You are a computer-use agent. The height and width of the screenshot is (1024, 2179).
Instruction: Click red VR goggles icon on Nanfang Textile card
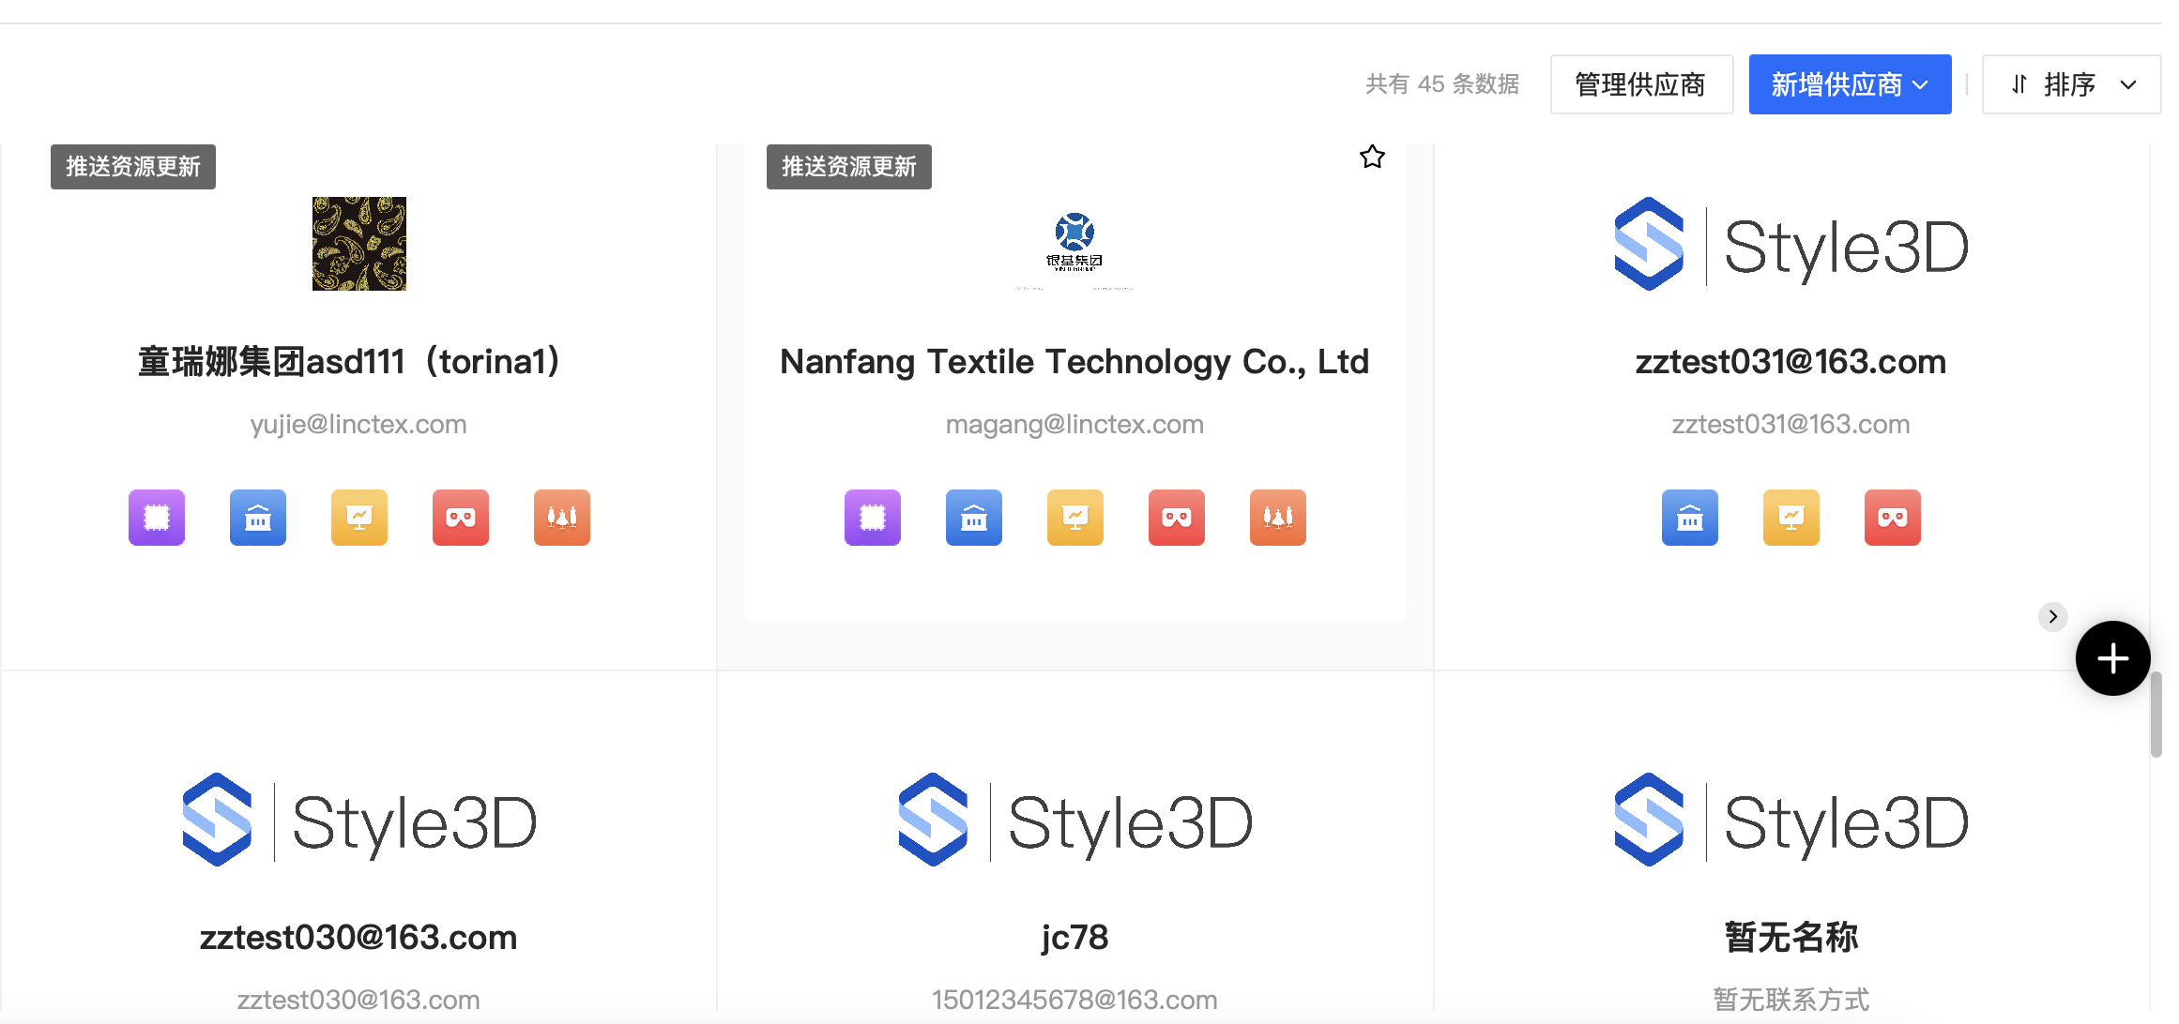point(1177,517)
